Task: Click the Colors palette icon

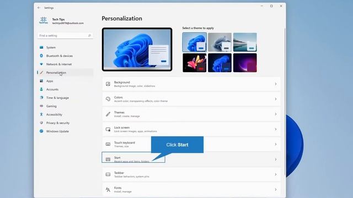Action: click(108, 99)
